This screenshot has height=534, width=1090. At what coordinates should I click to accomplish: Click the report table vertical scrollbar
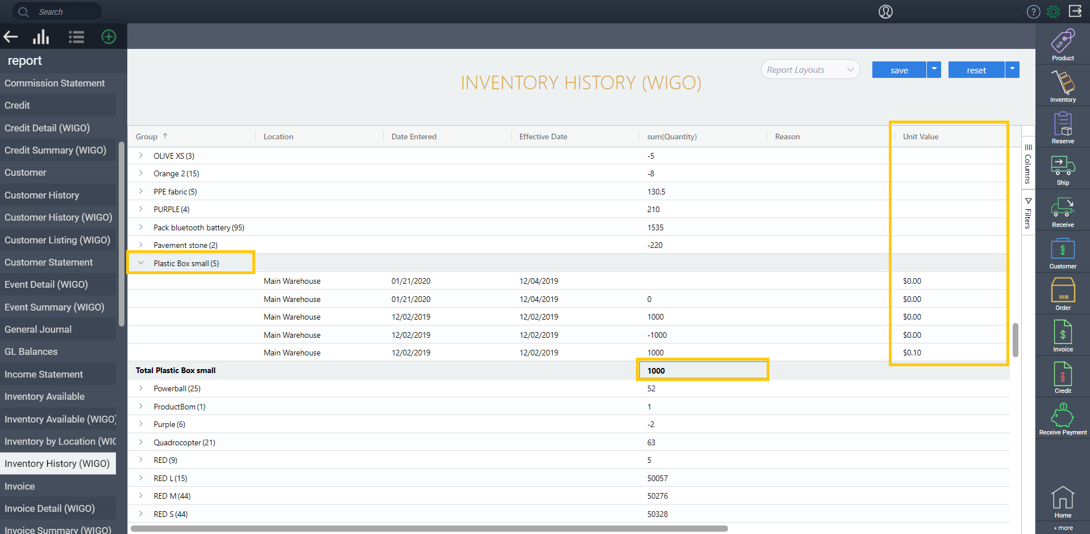click(1015, 340)
